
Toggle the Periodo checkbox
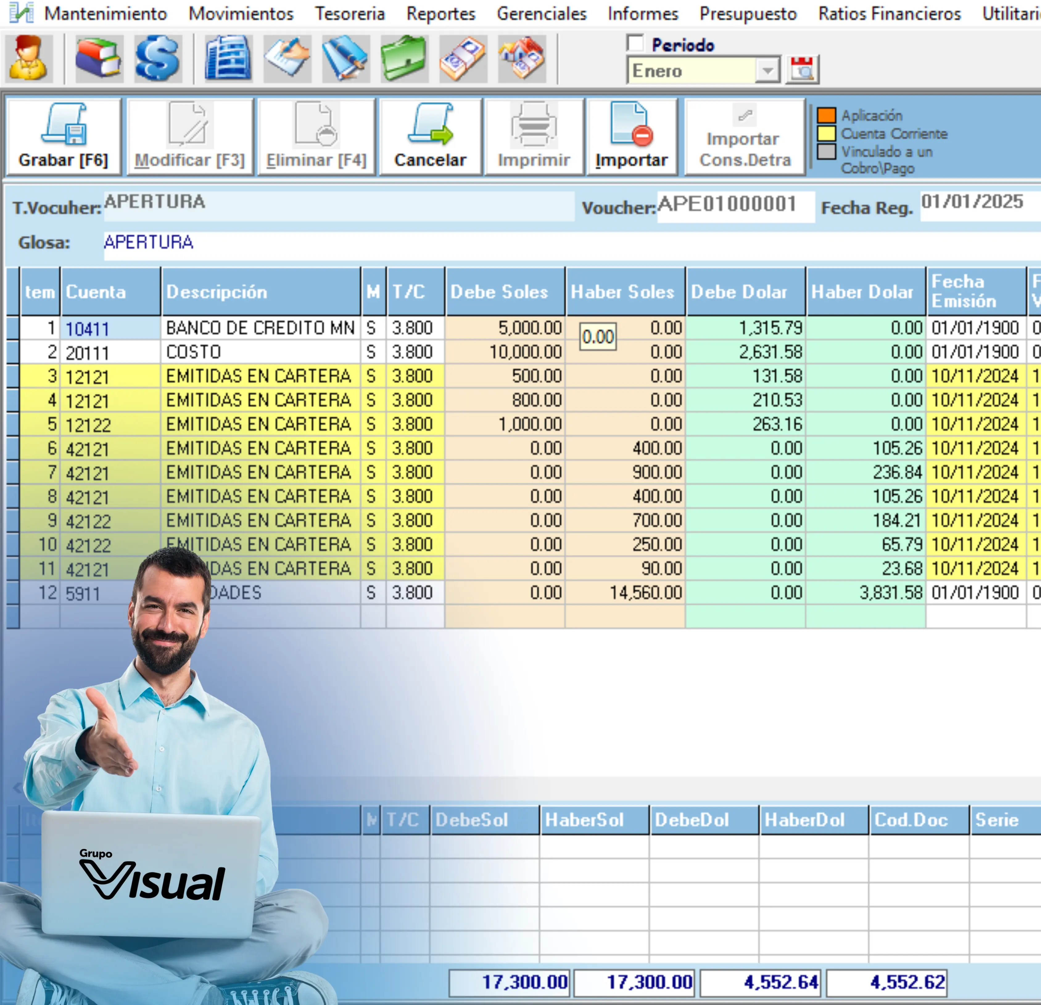(x=635, y=43)
